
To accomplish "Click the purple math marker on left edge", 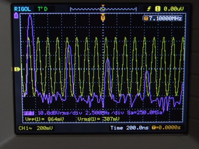I will pos(16,16).
